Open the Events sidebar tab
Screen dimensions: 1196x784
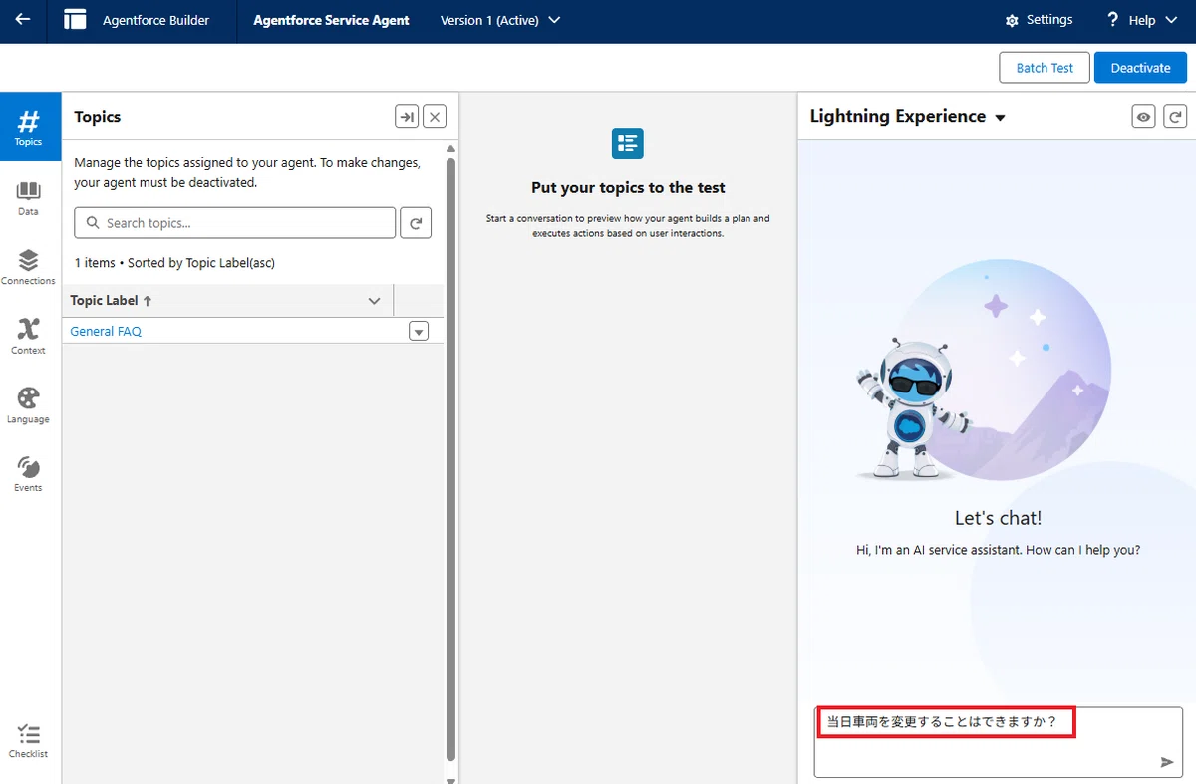click(28, 474)
